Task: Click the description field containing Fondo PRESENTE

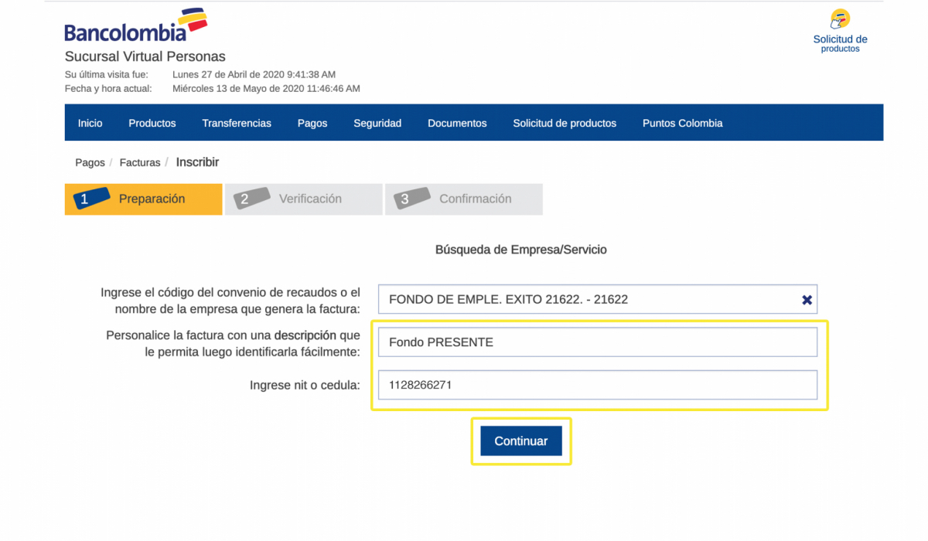Action: pos(598,342)
